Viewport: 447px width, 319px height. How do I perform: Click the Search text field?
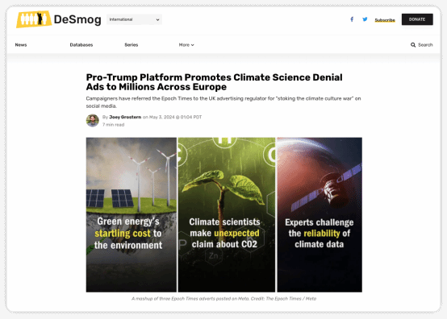(x=425, y=45)
